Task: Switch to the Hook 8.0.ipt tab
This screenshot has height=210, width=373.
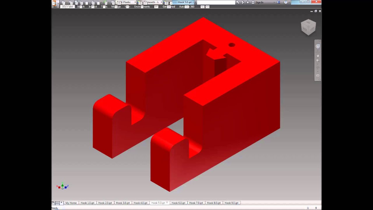Action: [214, 203]
